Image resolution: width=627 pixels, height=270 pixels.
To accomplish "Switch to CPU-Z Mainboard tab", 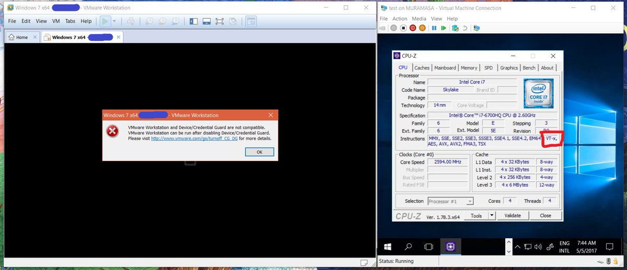I will click(445, 68).
